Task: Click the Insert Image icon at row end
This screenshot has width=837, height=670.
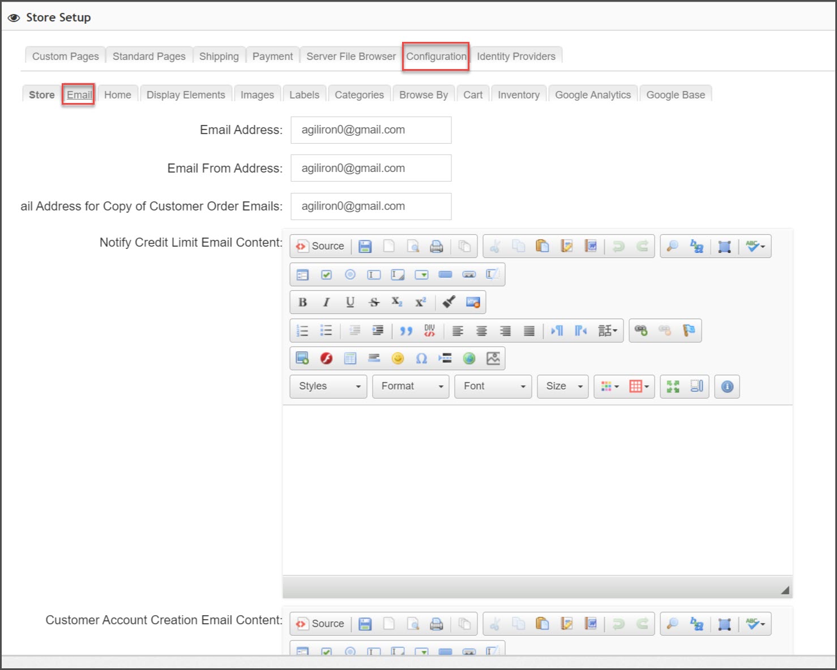Action: tap(493, 358)
